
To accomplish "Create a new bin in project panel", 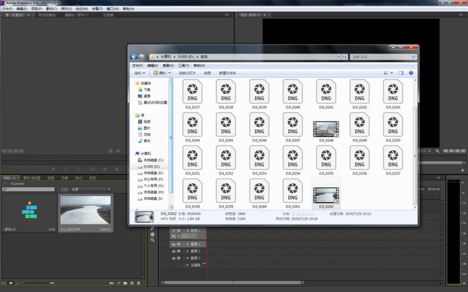I will 125,283.
